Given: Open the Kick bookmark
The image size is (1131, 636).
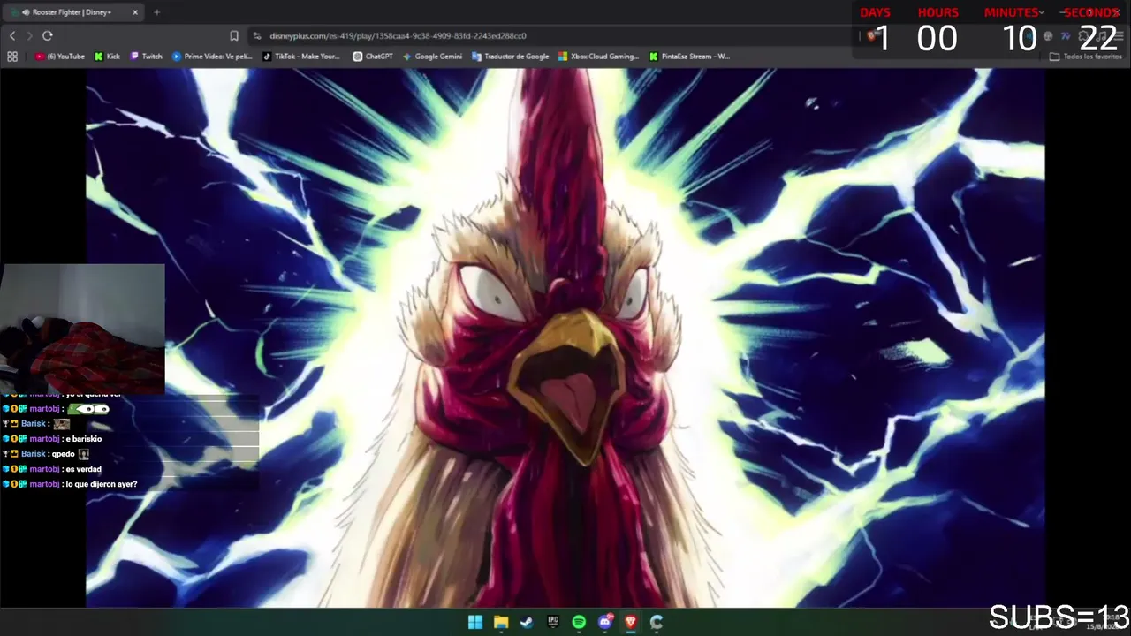Looking at the screenshot, I should pos(107,57).
